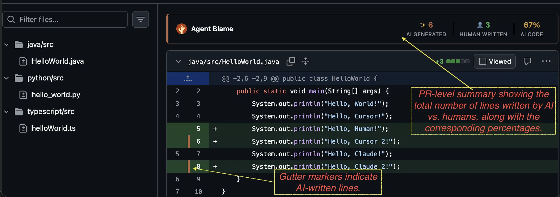The height and width of the screenshot is (197, 560).
Task: Collapse the python/src folder
Action: (7, 78)
